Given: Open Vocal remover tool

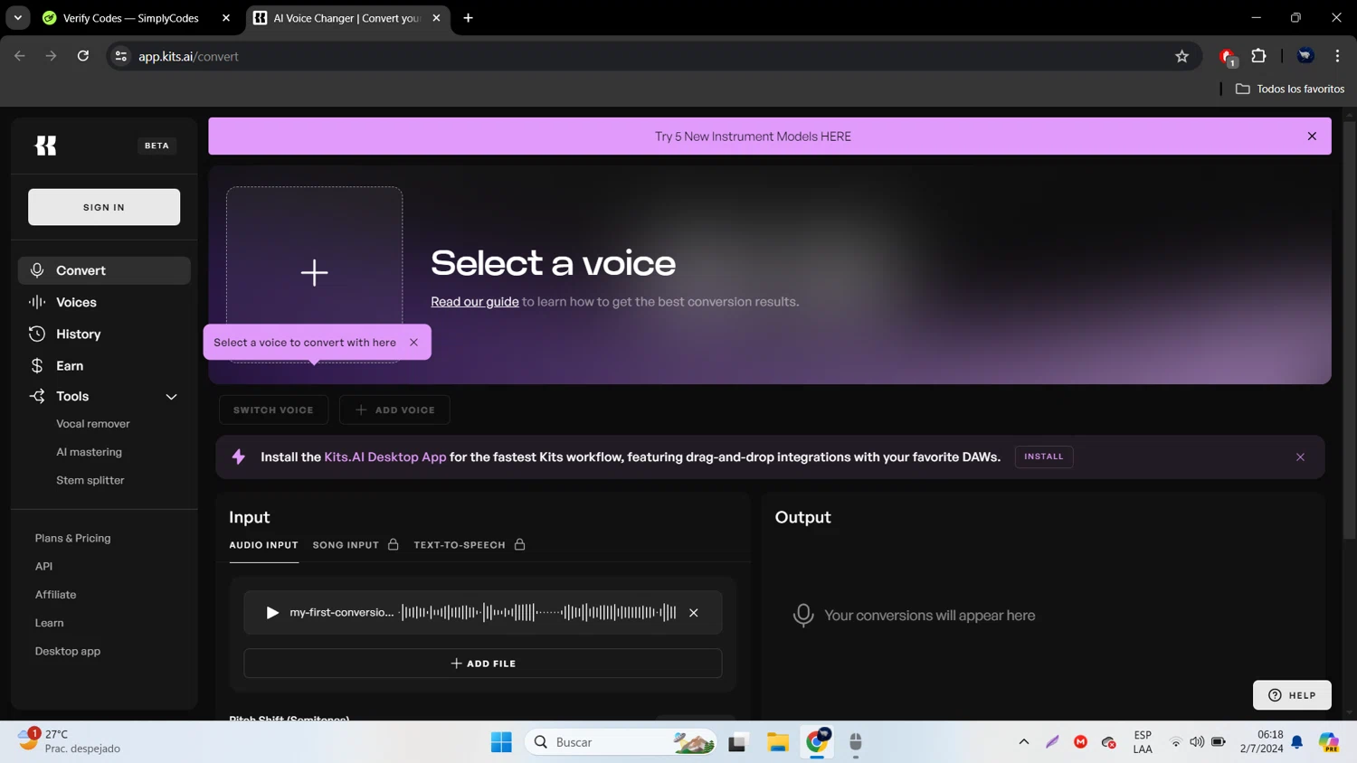Looking at the screenshot, I should 93,424.
